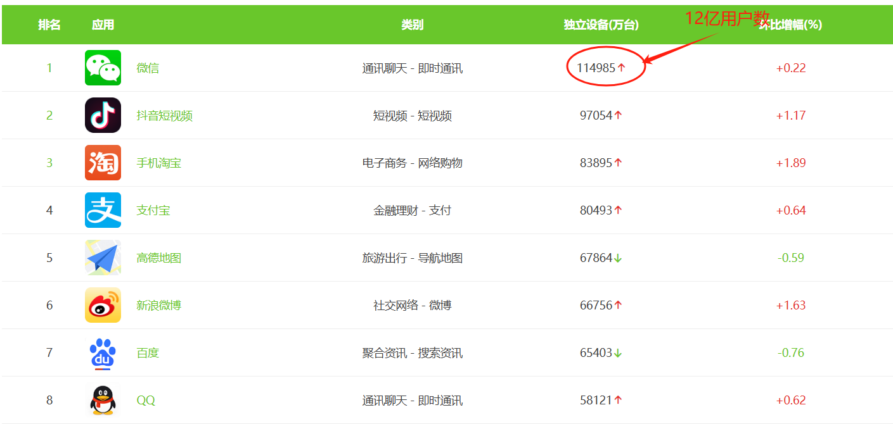Click the device count 58121

(596, 400)
